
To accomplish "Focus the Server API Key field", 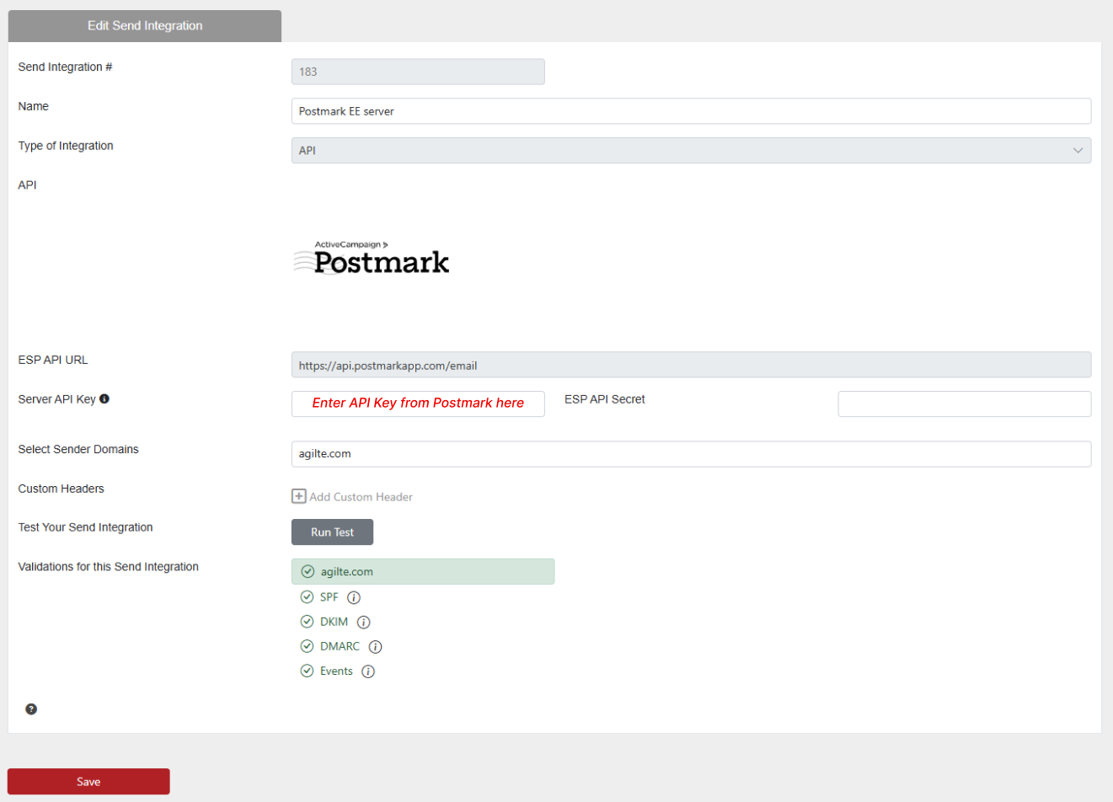I will 418,404.
